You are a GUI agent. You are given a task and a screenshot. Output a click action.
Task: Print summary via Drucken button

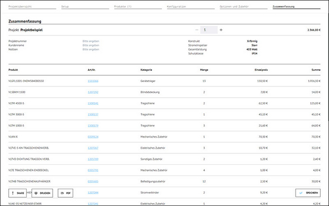[42, 193]
